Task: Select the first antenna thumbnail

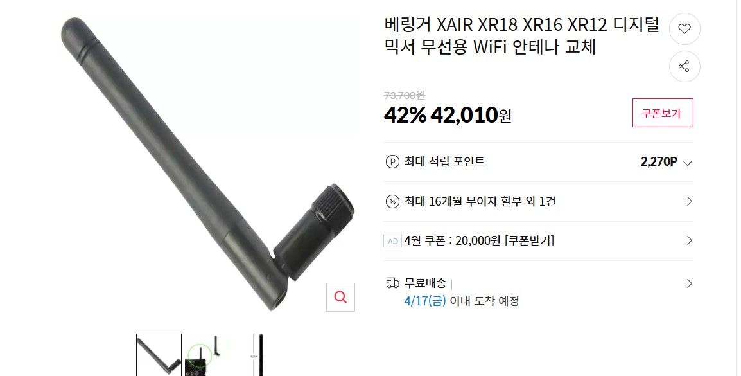Action: click(x=159, y=355)
